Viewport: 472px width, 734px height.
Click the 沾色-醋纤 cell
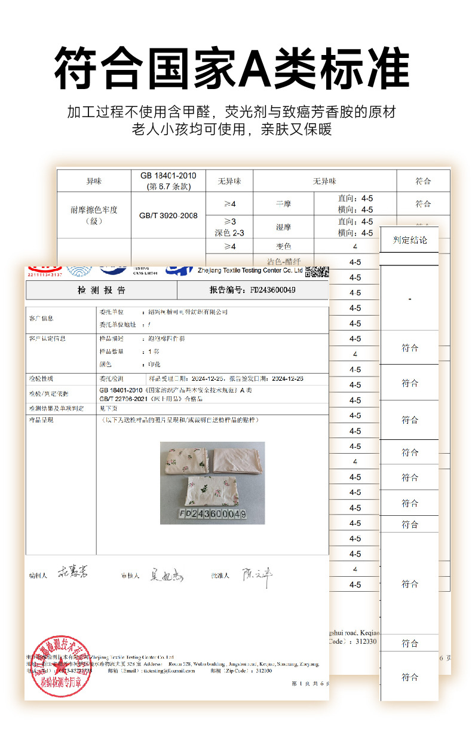284,261
